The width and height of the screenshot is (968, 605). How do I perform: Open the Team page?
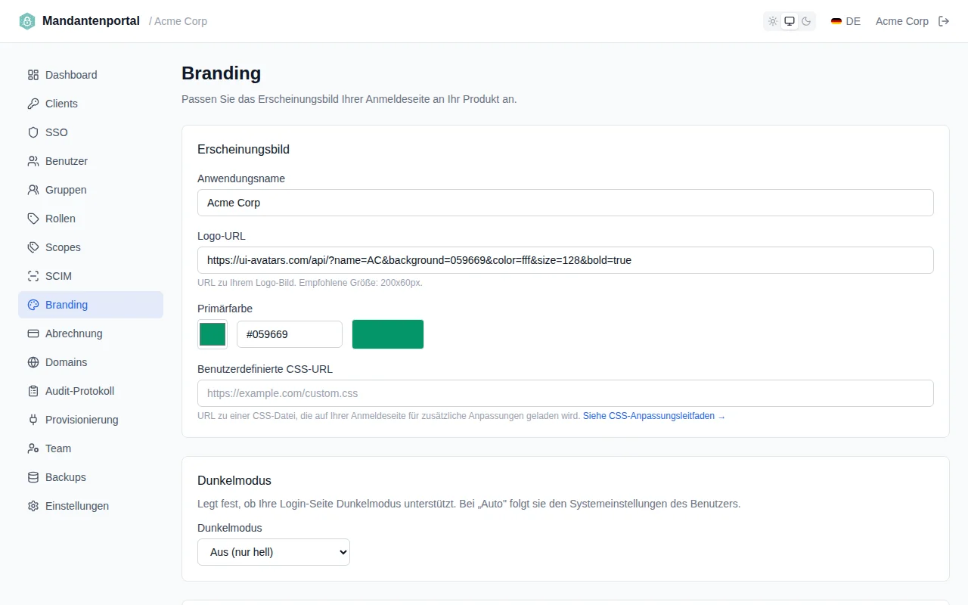[x=91, y=448]
